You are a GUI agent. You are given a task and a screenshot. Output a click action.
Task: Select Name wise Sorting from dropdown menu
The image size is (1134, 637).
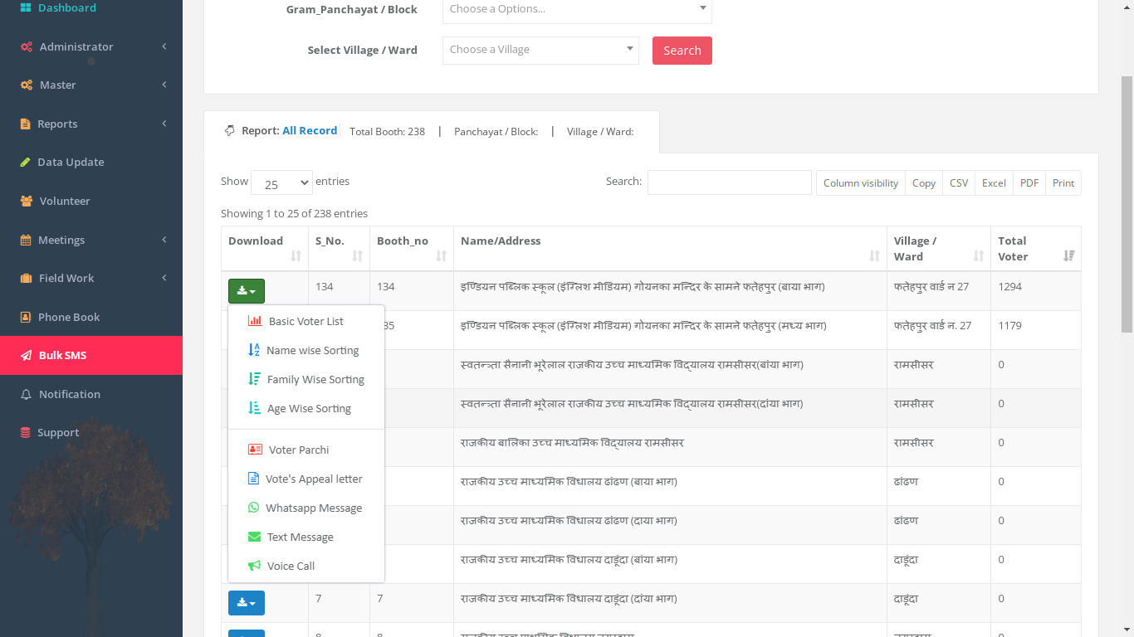[x=312, y=351]
